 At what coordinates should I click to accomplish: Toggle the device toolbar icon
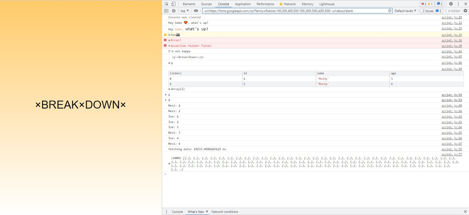click(x=173, y=4)
